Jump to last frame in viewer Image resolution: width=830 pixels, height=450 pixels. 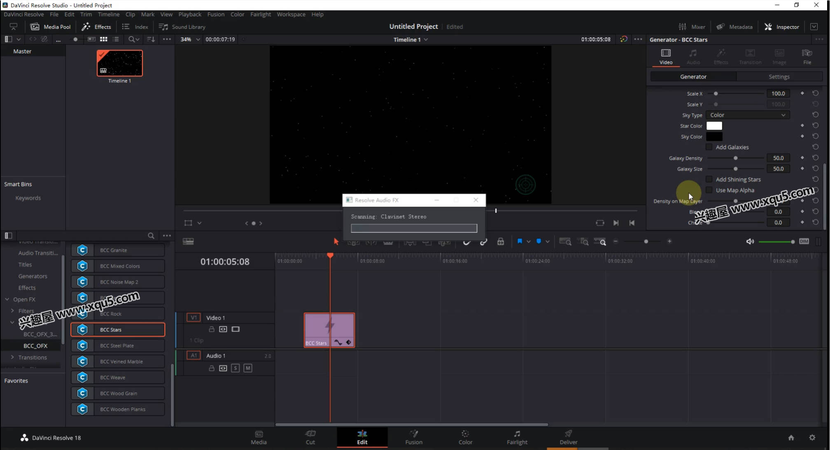616,223
